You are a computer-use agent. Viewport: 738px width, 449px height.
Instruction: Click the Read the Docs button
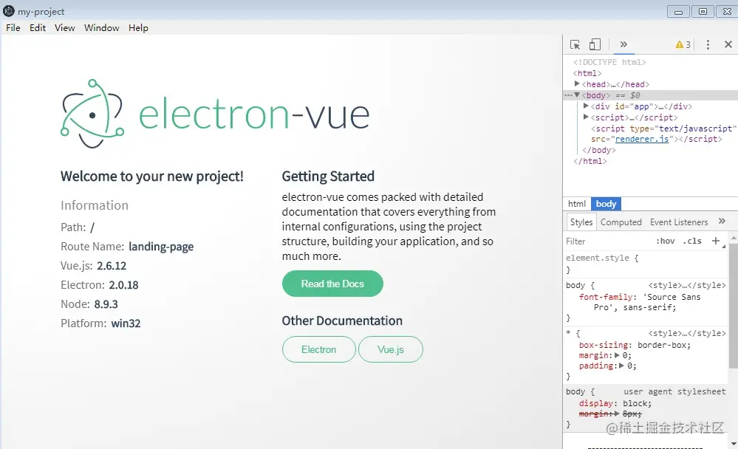click(x=332, y=284)
